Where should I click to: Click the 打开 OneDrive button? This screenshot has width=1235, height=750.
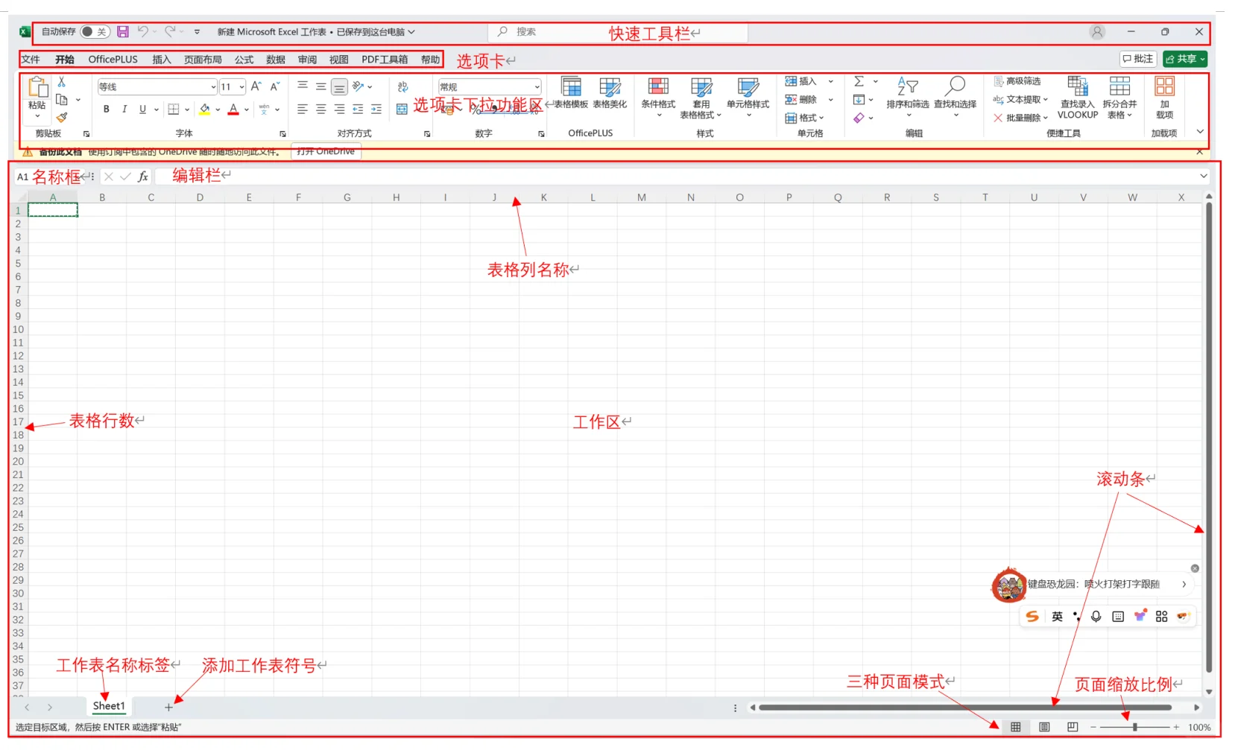pos(326,151)
